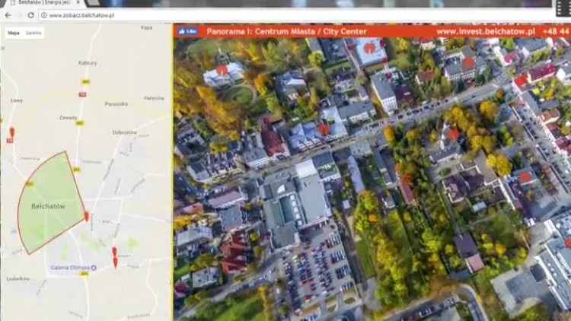Image resolution: width=571 pixels, height=321 pixels.
Task: Click the red road shield near Kałduny
Action: 82,94
